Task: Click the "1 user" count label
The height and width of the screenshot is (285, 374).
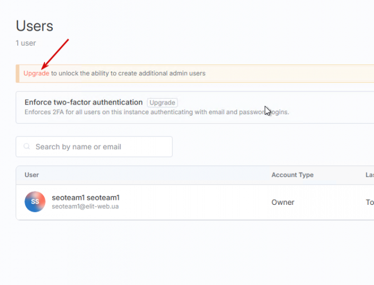Action: pos(26,43)
